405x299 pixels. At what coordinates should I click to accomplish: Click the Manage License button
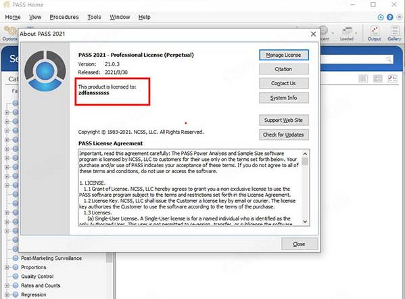pos(283,55)
